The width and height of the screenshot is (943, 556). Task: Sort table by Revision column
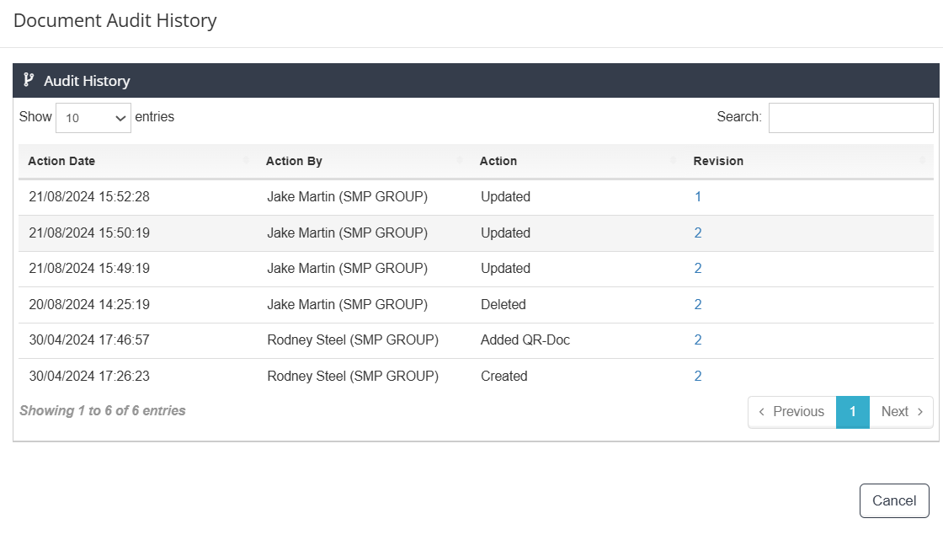[718, 161]
